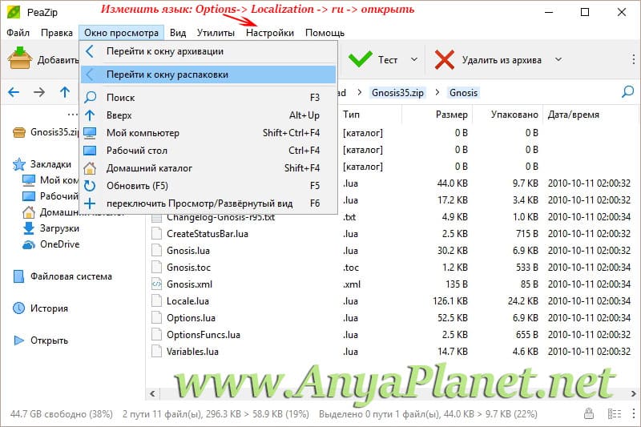Click Загрузки in the sidebar

59,228
